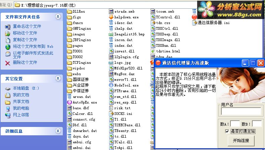The width and height of the screenshot is (265, 150).
Task: Click the girl photo in the dialog
Action: [241, 85]
